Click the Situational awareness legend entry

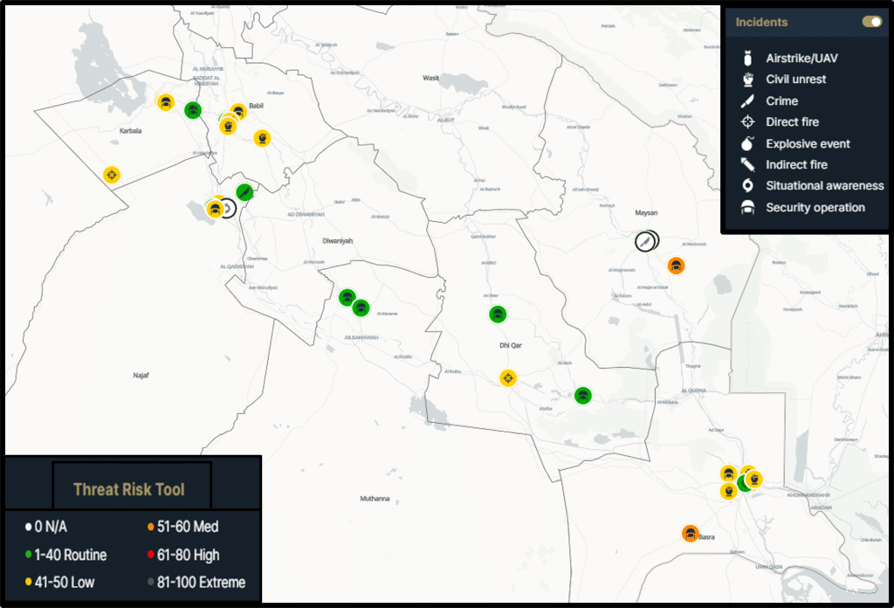[824, 186]
